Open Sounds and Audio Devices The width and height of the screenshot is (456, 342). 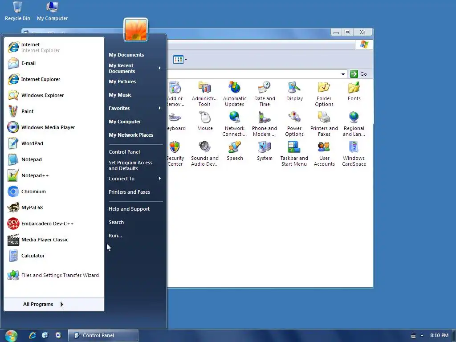[205, 154]
